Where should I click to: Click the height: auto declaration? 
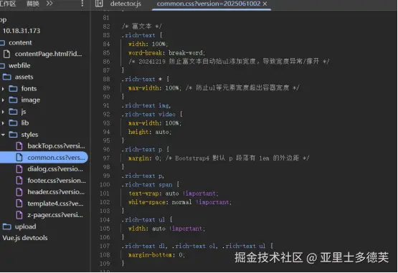(x=150, y=132)
